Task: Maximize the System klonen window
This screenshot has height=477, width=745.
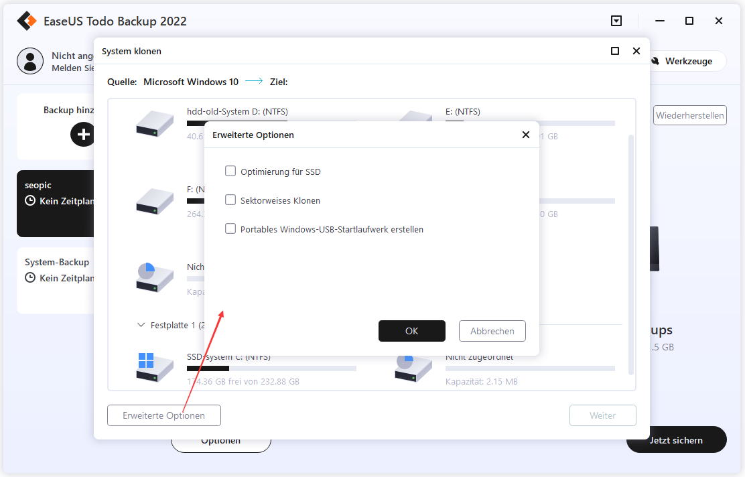Action: [615, 51]
